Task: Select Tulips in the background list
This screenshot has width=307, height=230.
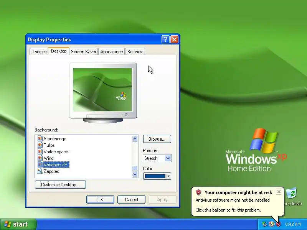Action: [49, 145]
